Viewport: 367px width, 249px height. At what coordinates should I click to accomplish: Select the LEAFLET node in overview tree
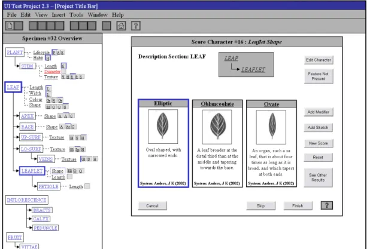coord(32,171)
